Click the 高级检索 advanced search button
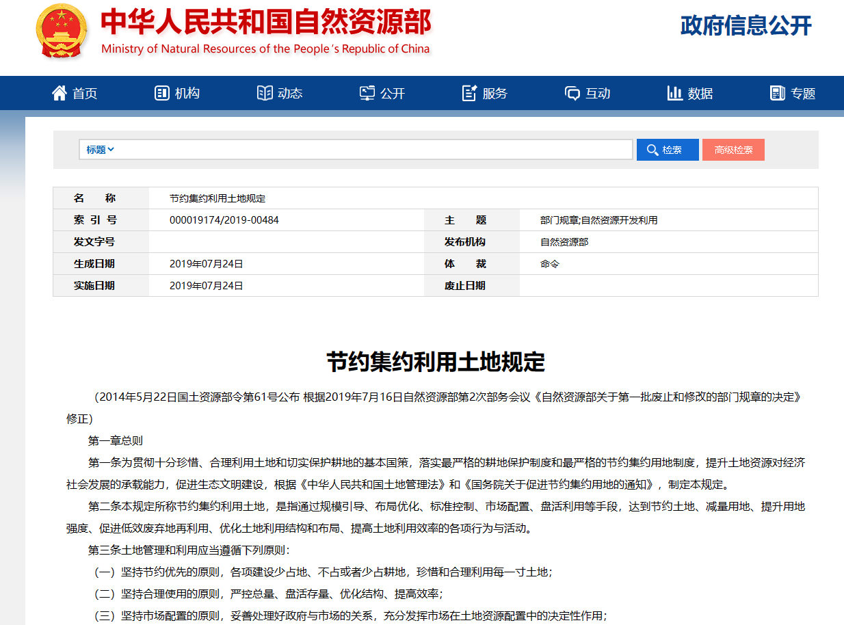Viewport: 844px width, 625px height. pyautogui.click(x=733, y=150)
